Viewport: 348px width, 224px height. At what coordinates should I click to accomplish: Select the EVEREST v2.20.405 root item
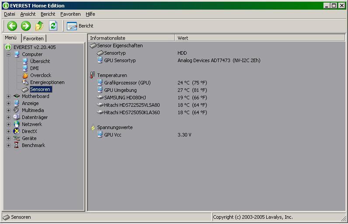coord(35,47)
